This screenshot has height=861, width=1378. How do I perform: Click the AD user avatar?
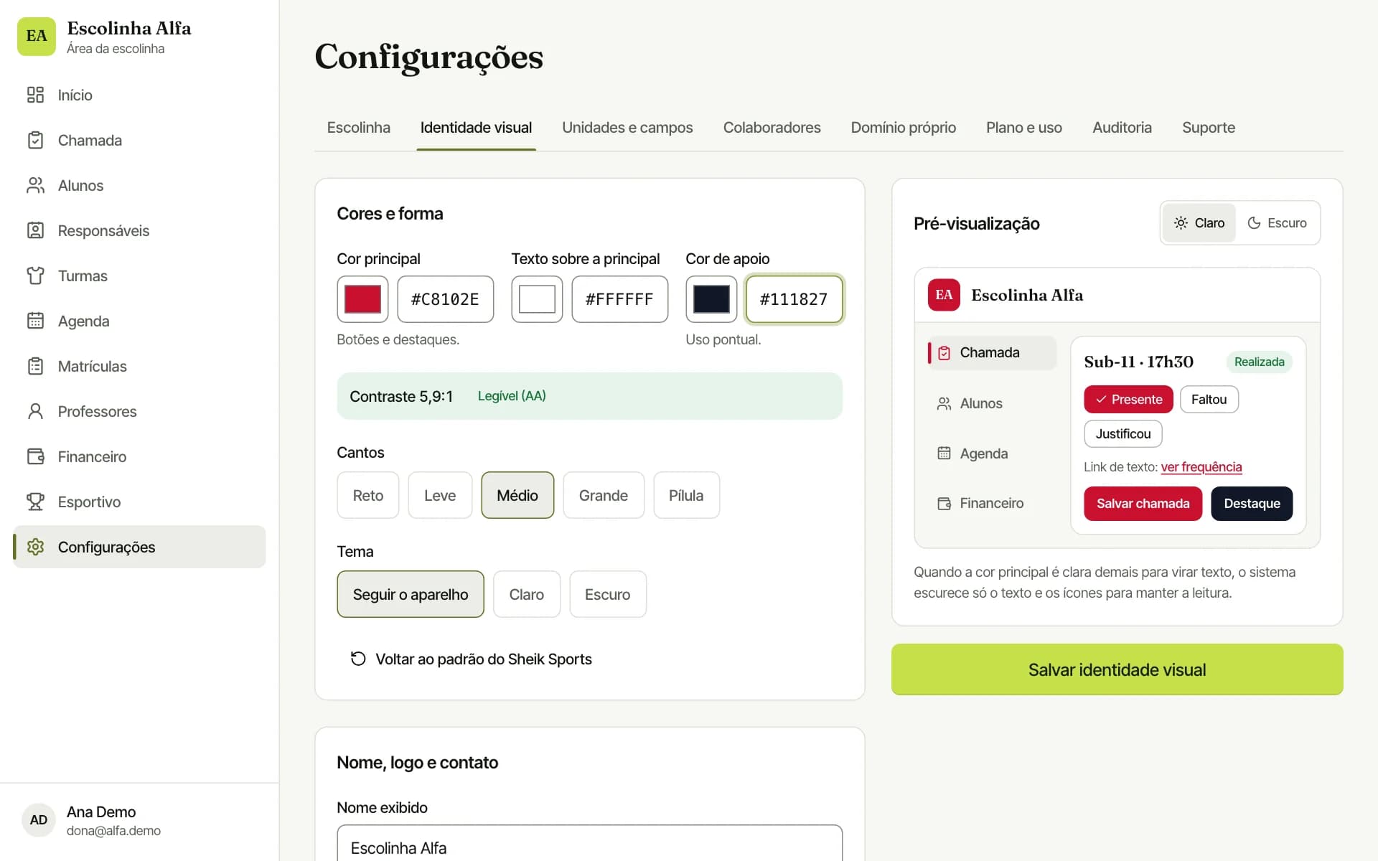coord(39,820)
